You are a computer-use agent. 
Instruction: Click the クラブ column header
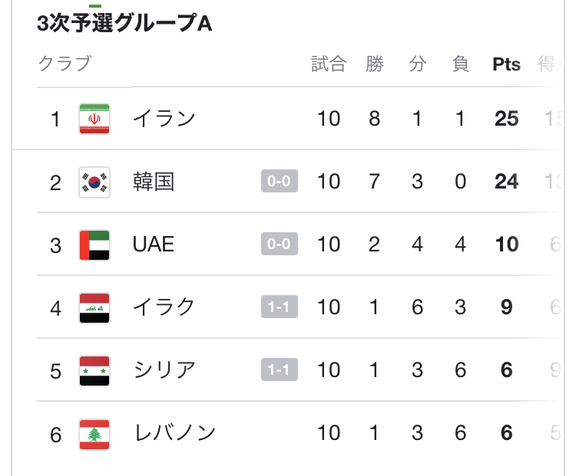(65, 64)
